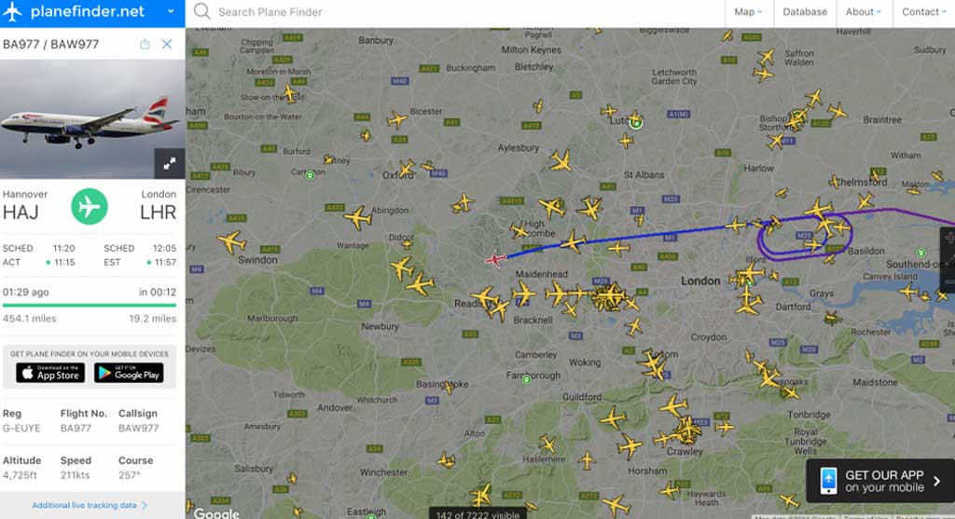Viewport: 955px width, 519px height.
Task: Open the Contact menu
Action: [924, 11]
